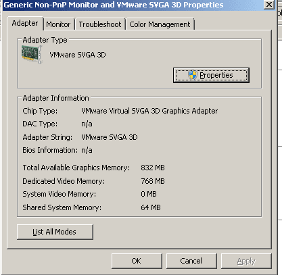The image size is (282, 275).
Task: Click the 'Shared System Memory:' label
Action: (62, 207)
